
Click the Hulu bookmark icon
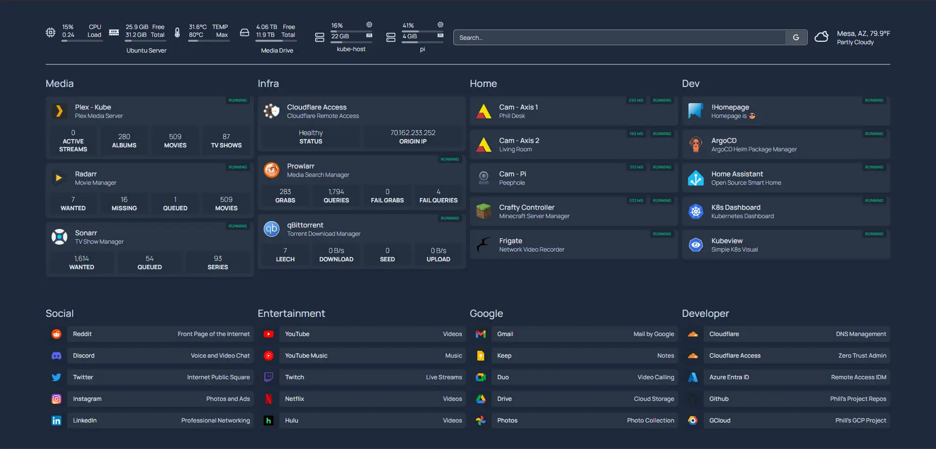[269, 421]
